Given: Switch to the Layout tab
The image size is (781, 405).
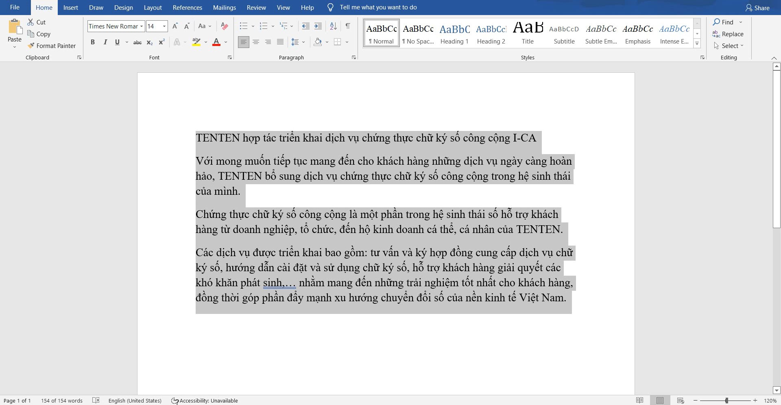Looking at the screenshot, I should coord(153,7).
